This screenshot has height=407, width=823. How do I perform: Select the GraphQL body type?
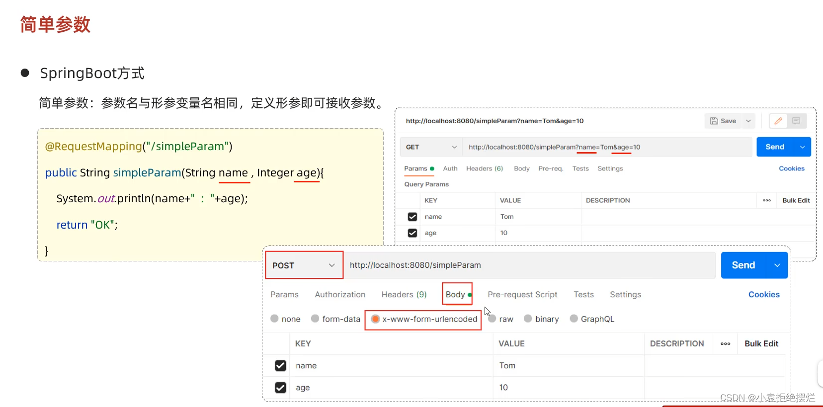click(574, 319)
